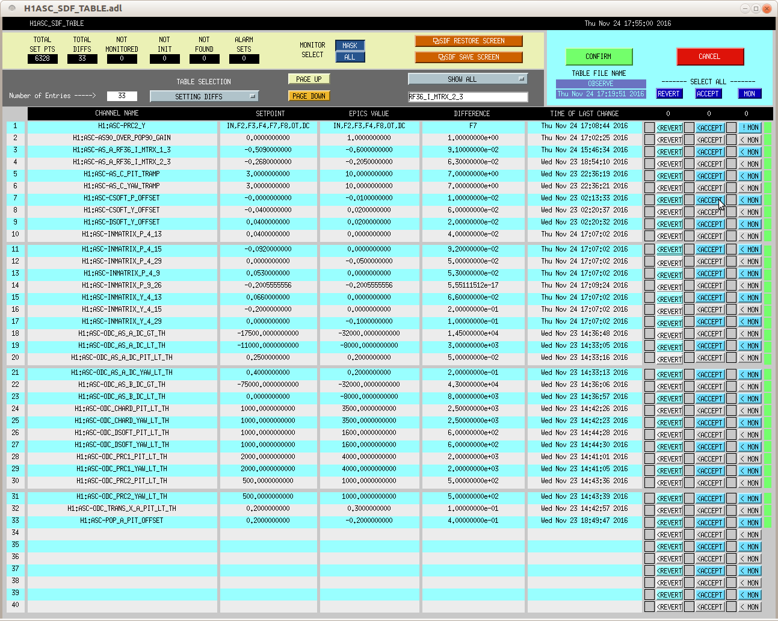Click ACCEPT for H1:ASC-INMATRIX_Y_4_15 row

click(x=710, y=309)
